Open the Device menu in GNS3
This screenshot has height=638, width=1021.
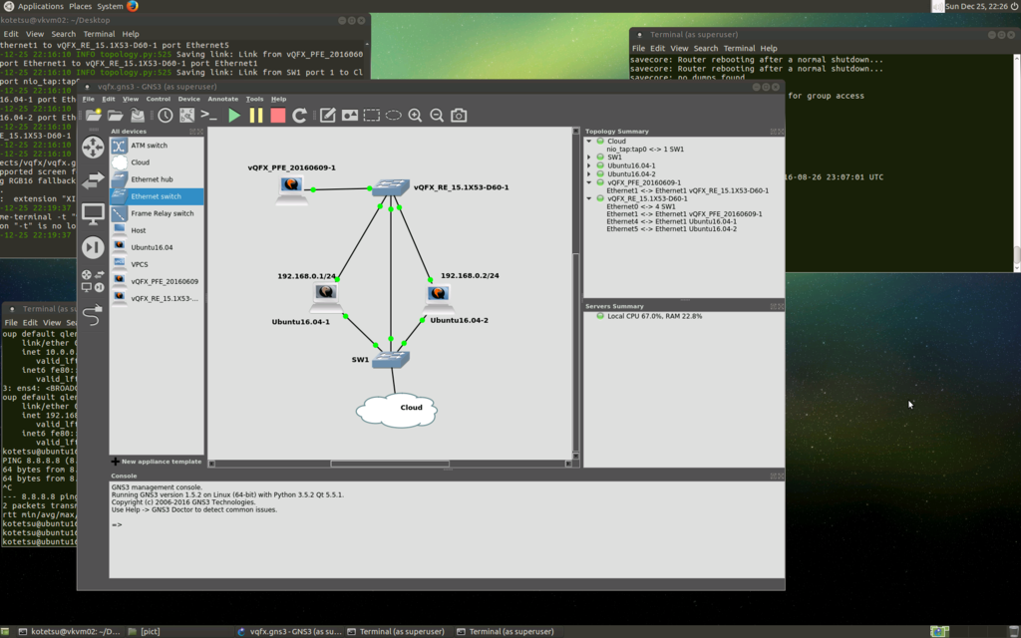point(188,99)
